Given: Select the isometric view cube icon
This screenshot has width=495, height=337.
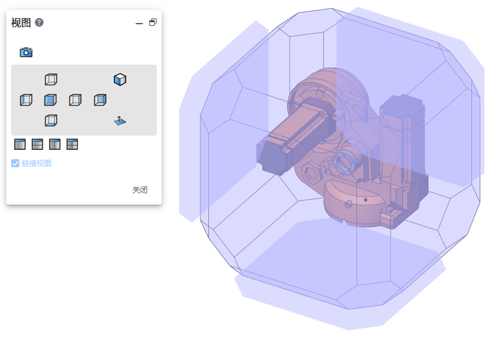Looking at the screenshot, I should tap(120, 80).
